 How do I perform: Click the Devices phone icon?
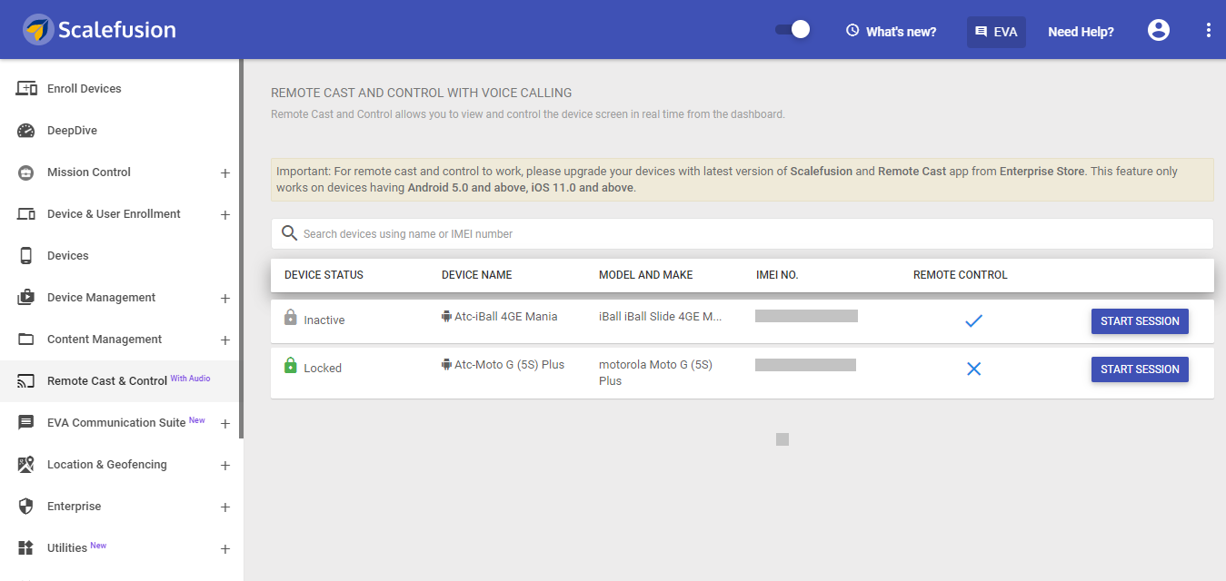(x=26, y=256)
